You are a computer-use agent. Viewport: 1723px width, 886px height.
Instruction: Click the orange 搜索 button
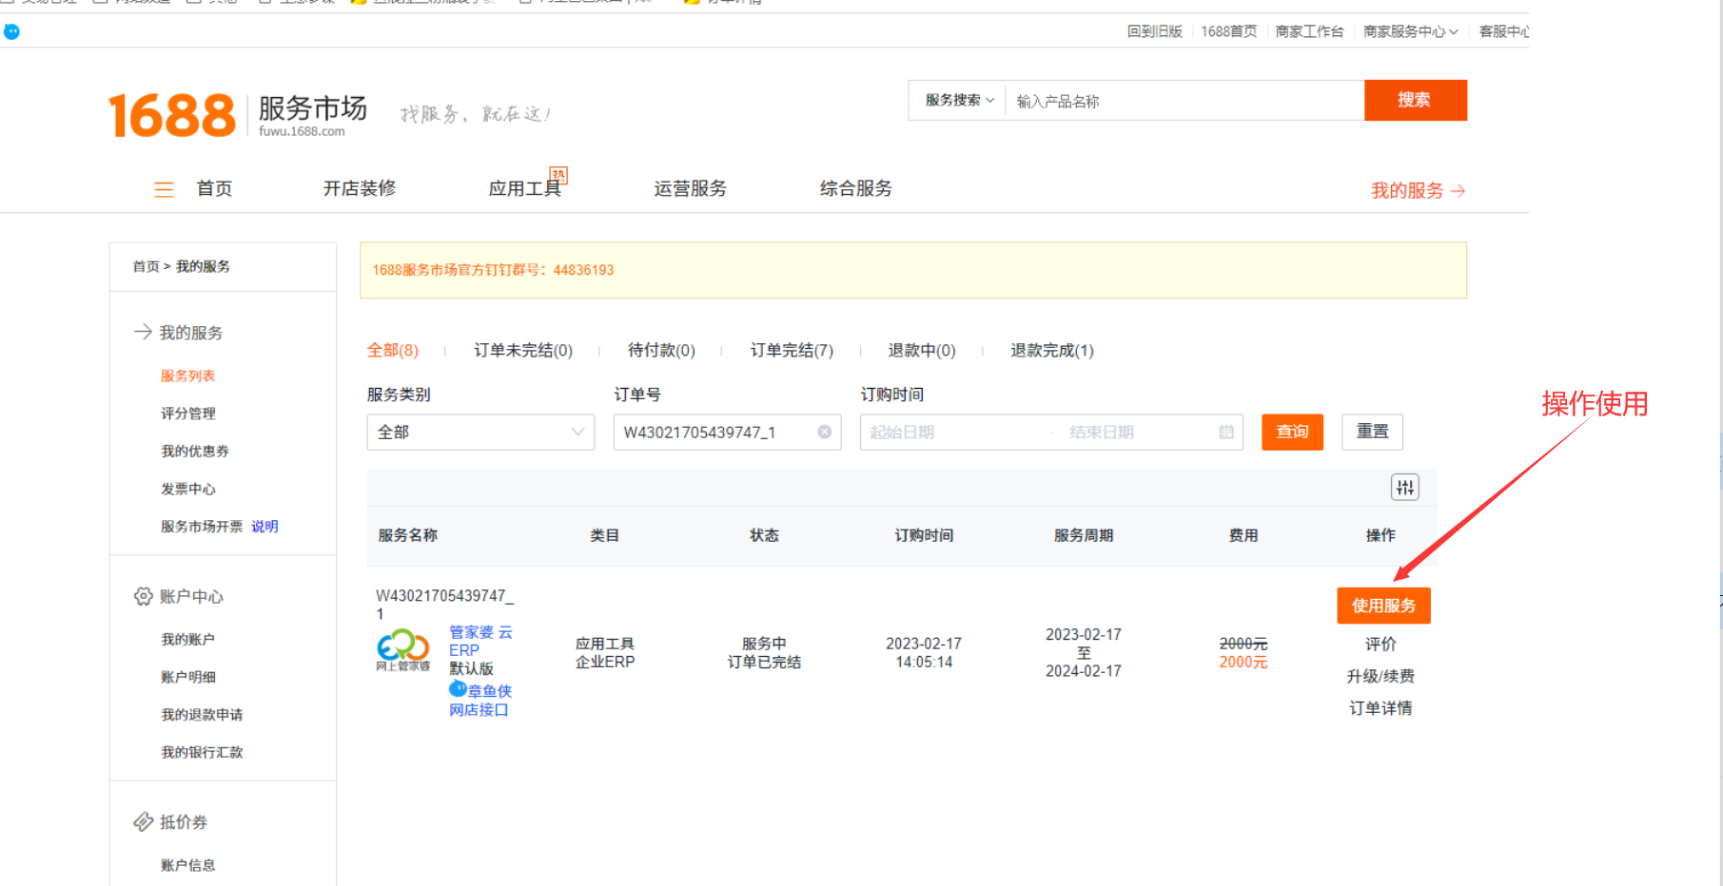coord(1415,100)
